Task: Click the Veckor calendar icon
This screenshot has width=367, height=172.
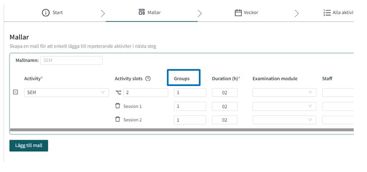Action: click(x=238, y=13)
